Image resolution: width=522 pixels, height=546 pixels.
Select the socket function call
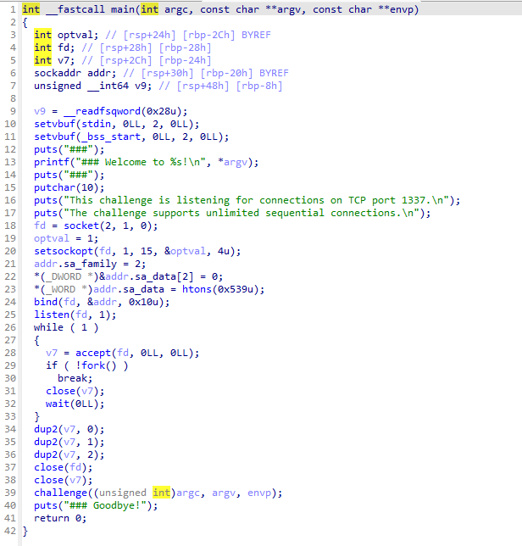81,226
